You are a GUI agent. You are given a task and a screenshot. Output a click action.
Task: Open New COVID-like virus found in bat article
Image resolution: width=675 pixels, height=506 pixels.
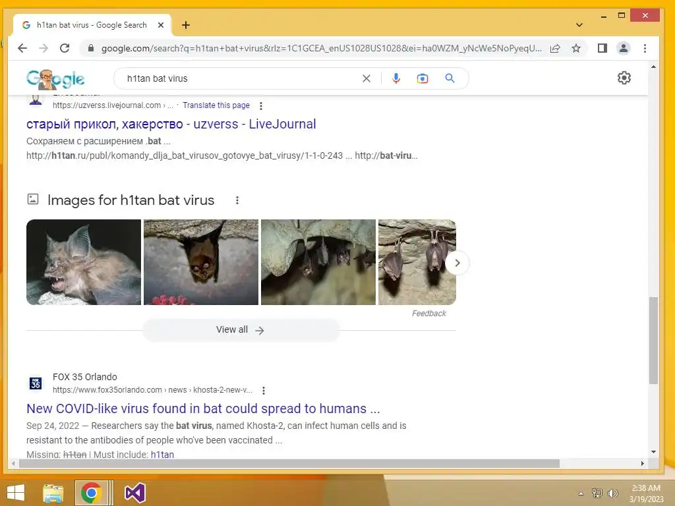pos(203,408)
